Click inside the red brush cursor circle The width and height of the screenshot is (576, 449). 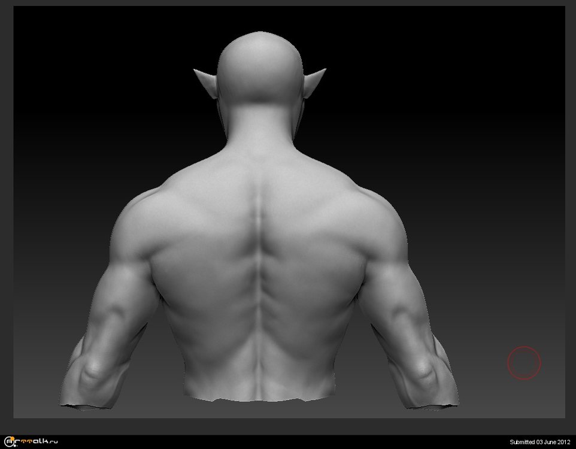click(524, 363)
